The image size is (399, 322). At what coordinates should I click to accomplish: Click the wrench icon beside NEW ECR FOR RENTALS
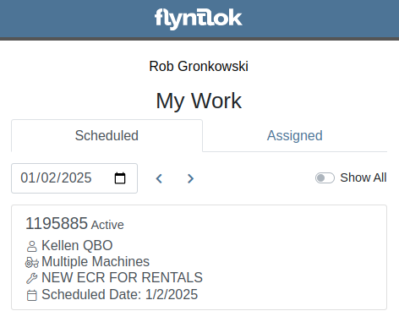coord(31,278)
